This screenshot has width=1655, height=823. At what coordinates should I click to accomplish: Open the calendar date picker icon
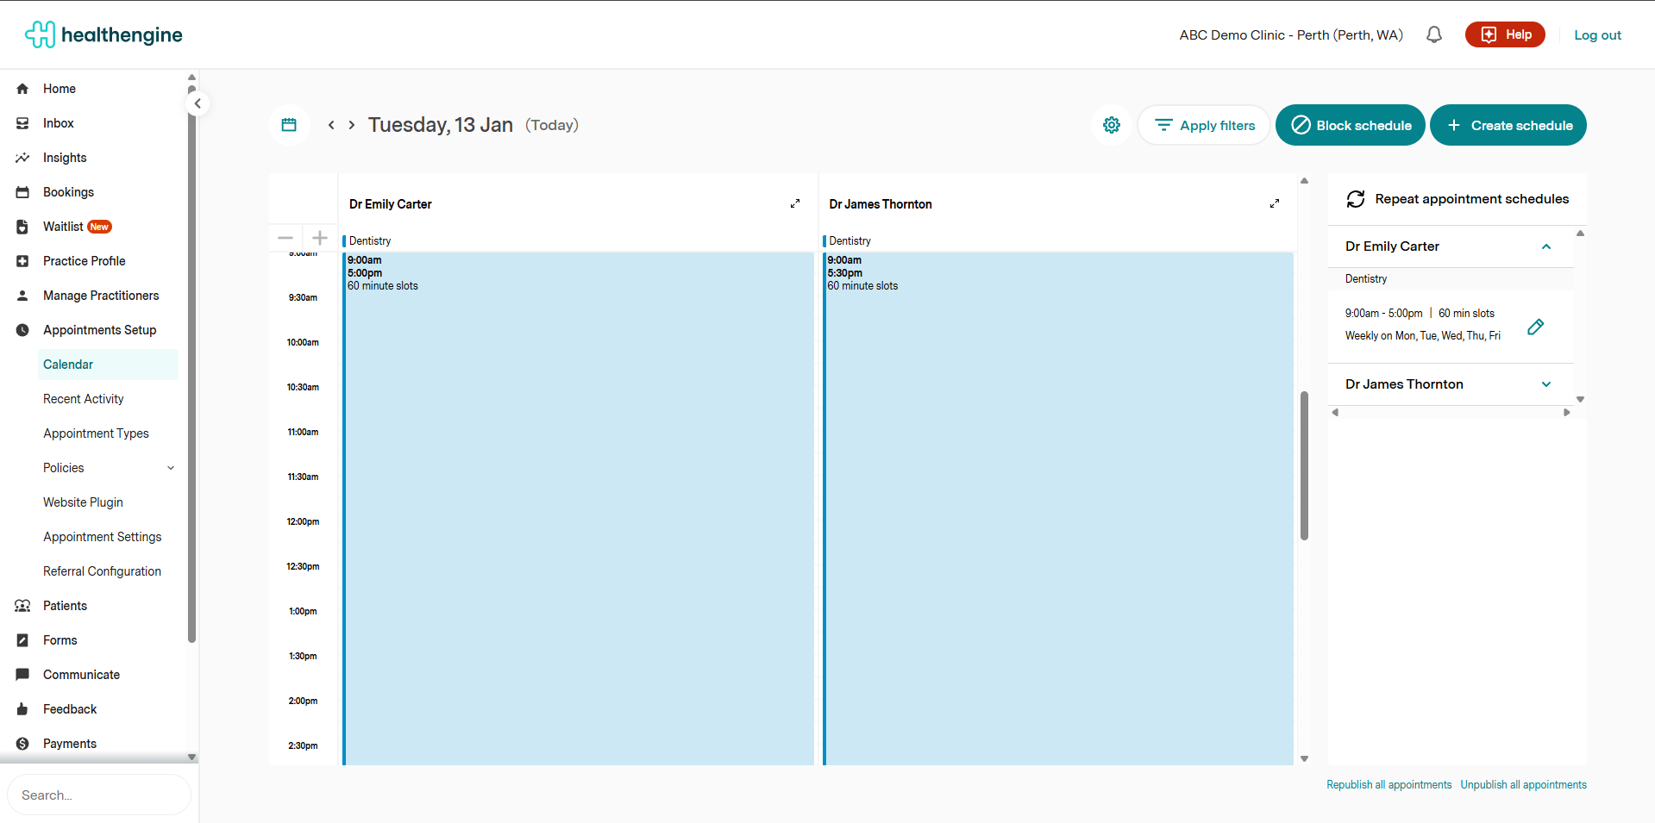coord(289,125)
